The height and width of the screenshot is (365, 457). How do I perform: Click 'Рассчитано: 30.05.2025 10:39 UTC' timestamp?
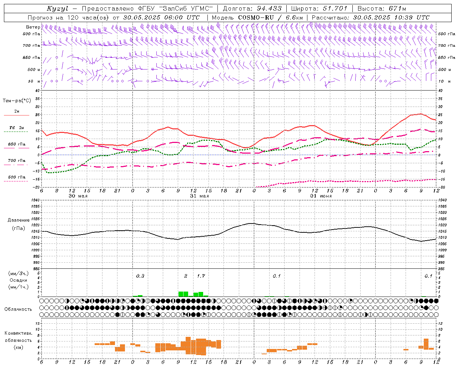[371, 17]
